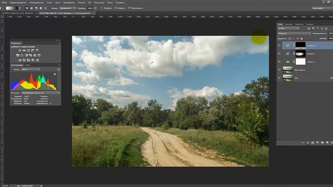Screen dimensions: 333x187
Task: Choose the angle gradient type icon
Action: [36, 8]
